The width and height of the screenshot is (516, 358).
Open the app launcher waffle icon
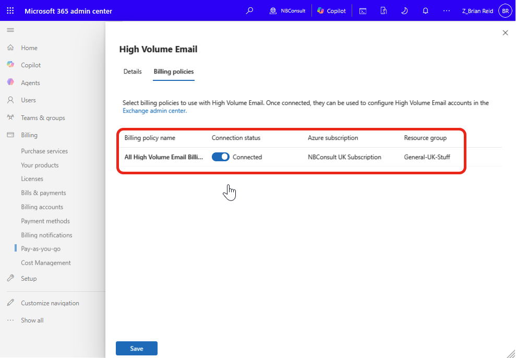point(10,11)
